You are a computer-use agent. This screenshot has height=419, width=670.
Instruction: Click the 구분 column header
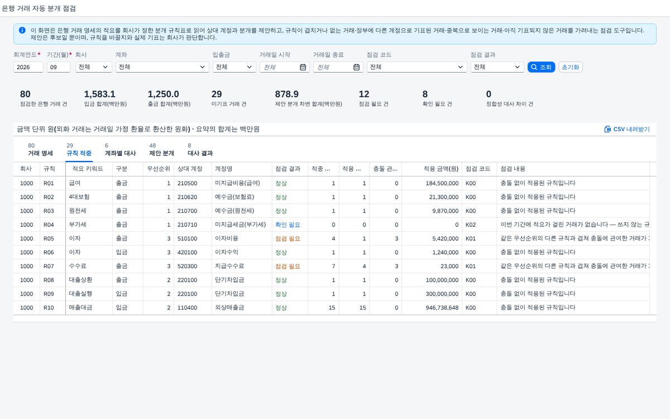[x=128, y=169]
